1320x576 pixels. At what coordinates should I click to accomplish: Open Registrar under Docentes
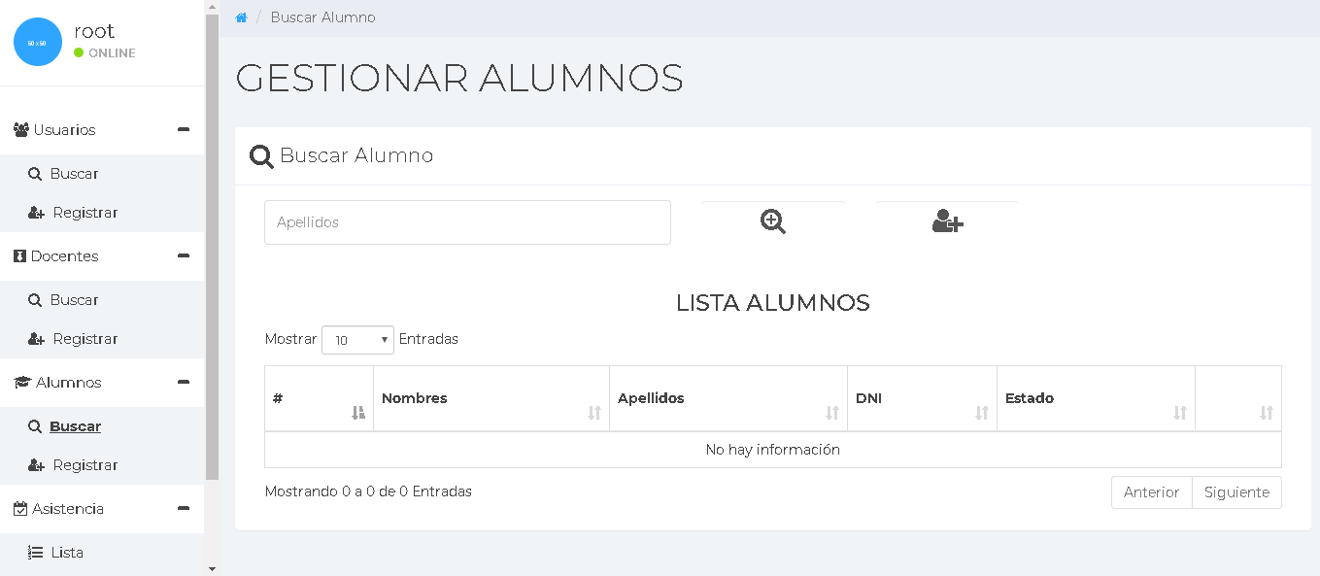coord(85,339)
